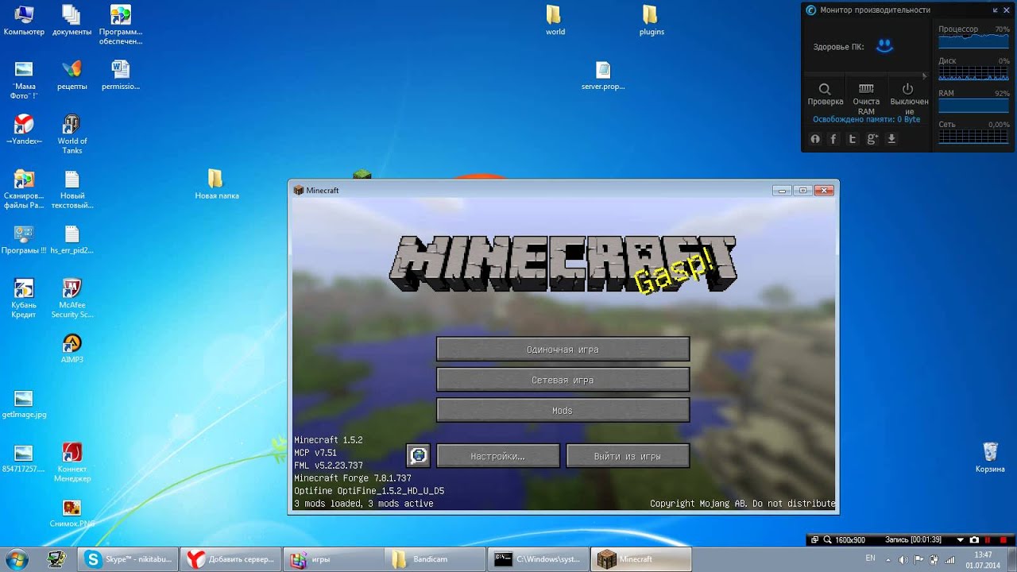Click the taskbar clock showing 13:47

click(x=983, y=559)
